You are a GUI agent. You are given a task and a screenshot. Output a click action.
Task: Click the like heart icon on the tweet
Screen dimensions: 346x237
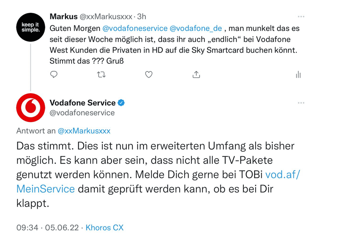click(149, 74)
